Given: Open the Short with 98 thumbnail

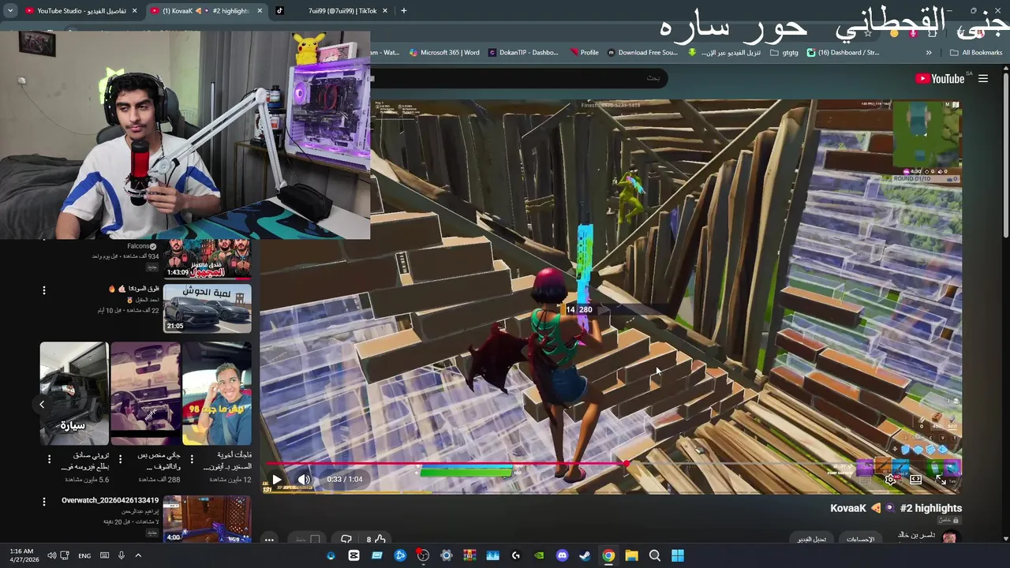Looking at the screenshot, I should (x=217, y=393).
